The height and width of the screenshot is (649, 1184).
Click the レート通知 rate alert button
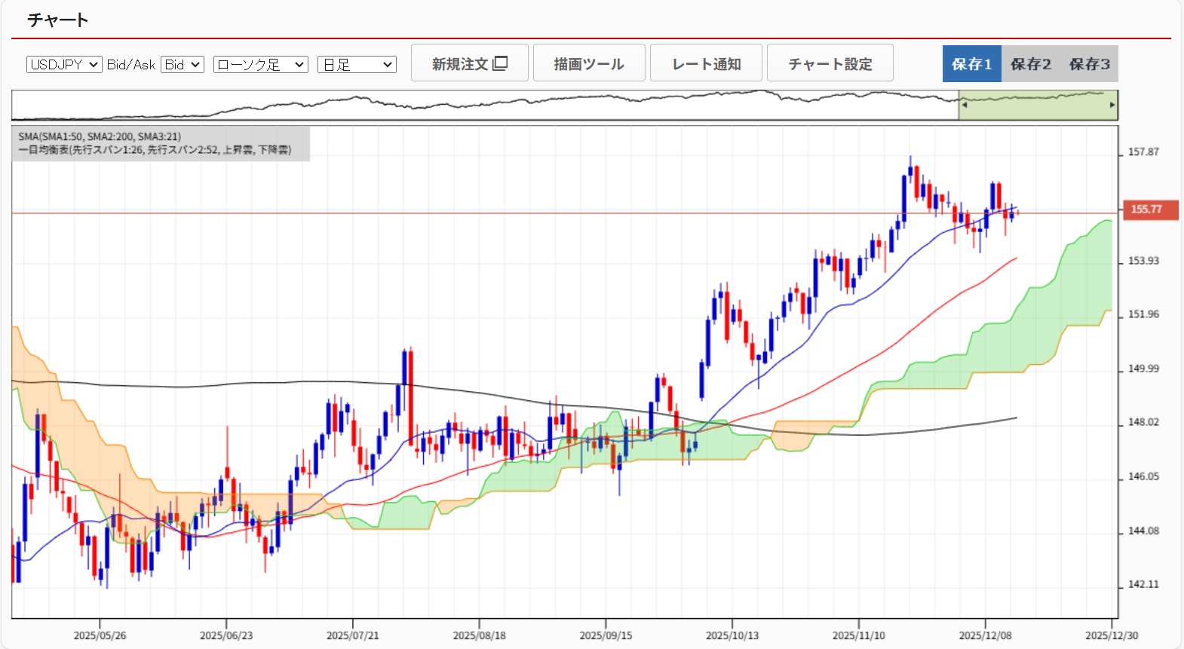point(706,63)
